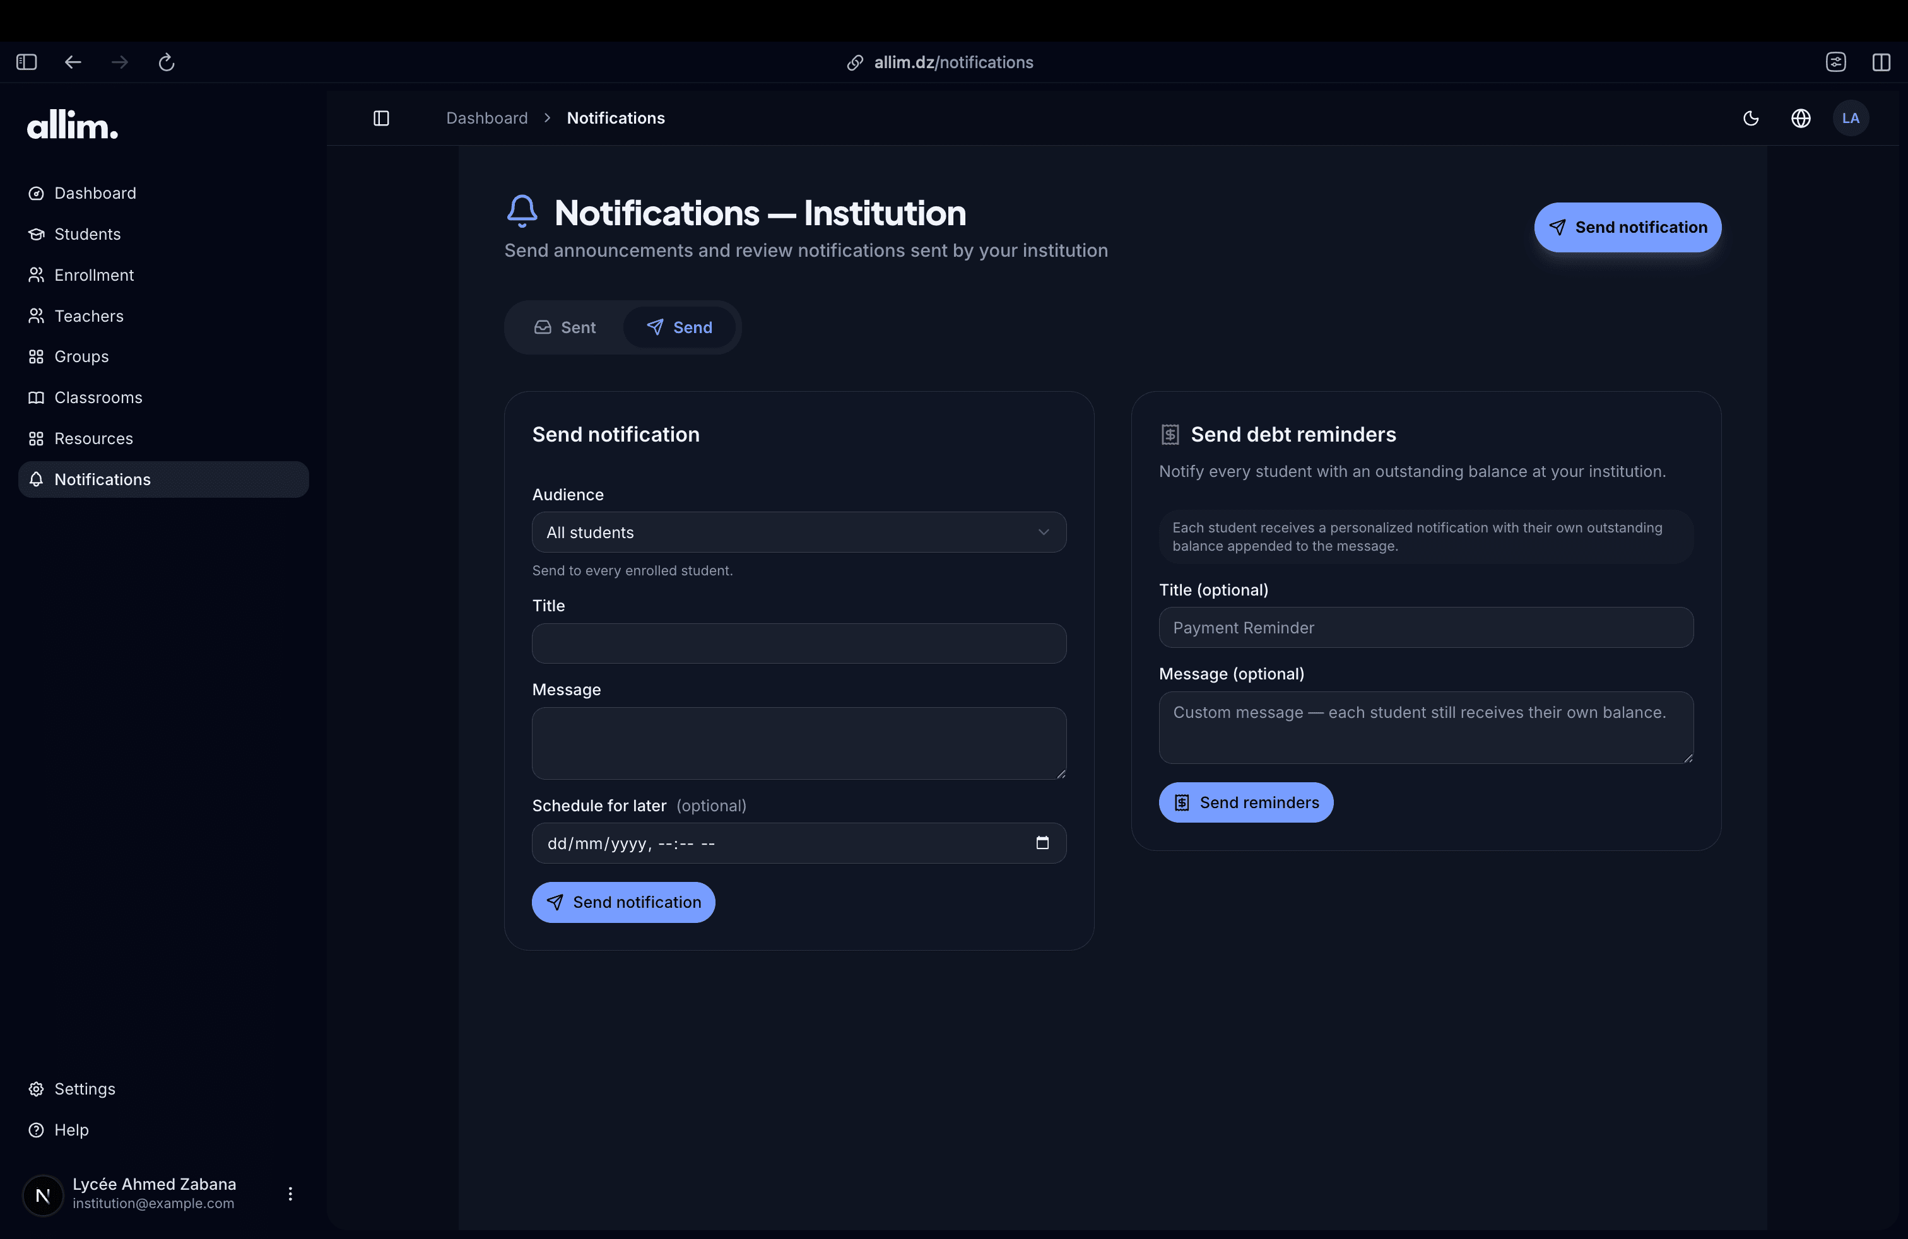Toggle browser split view icon
This screenshot has height=1239, width=1908.
click(x=1881, y=62)
